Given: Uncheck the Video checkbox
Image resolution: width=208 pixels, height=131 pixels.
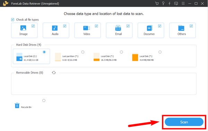Looking at the screenshot, I should (96, 26).
